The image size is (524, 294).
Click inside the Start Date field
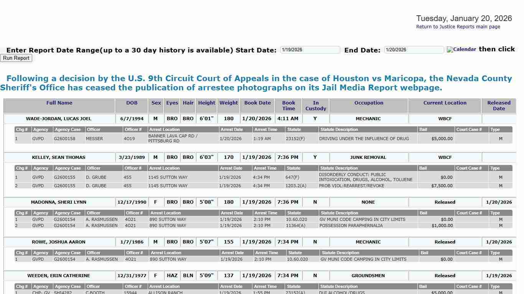(310, 49)
